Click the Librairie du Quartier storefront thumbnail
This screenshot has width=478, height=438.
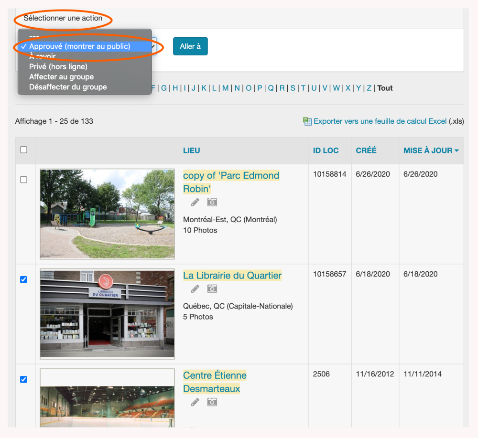point(107,314)
